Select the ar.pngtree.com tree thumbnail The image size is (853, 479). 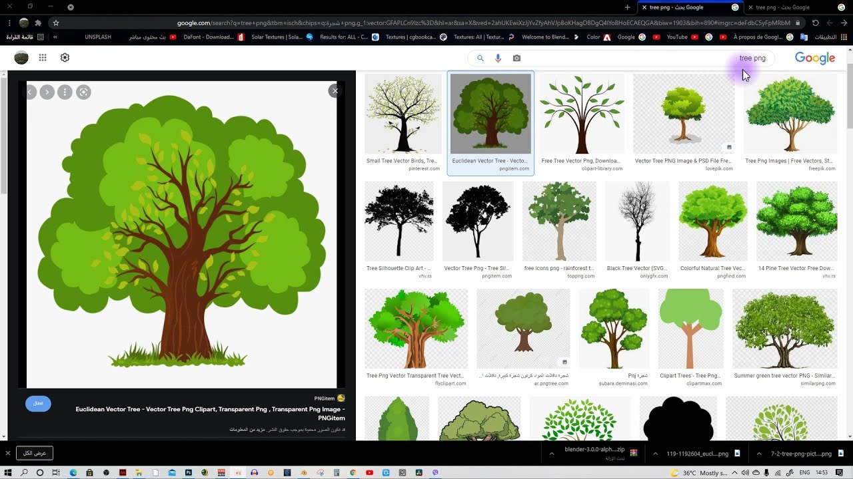(523, 329)
